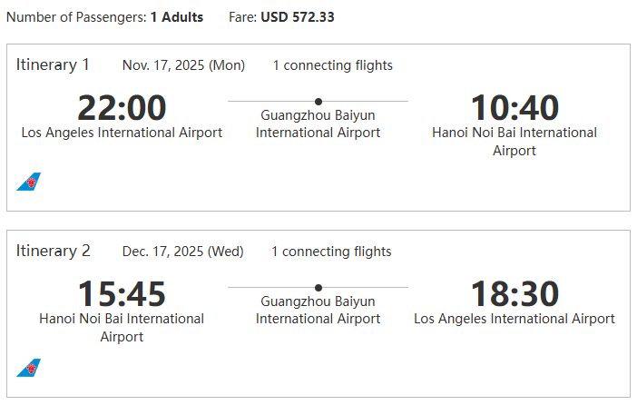Click the Nov. 17, 2025 (Mon) date
Image resolution: width=637 pixels, height=405 pixels.
coord(184,65)
